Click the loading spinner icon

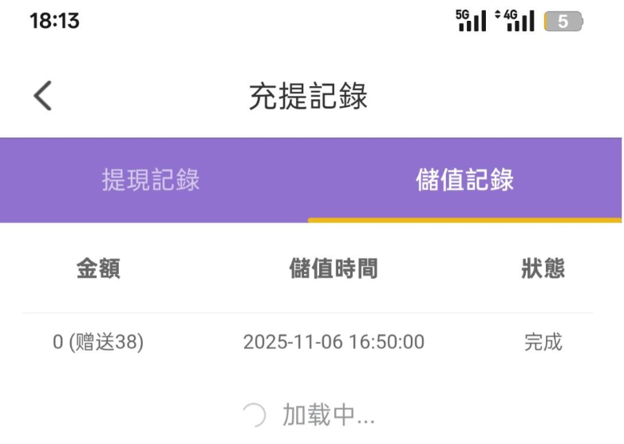pyautogui.click(x=255, y=415)
